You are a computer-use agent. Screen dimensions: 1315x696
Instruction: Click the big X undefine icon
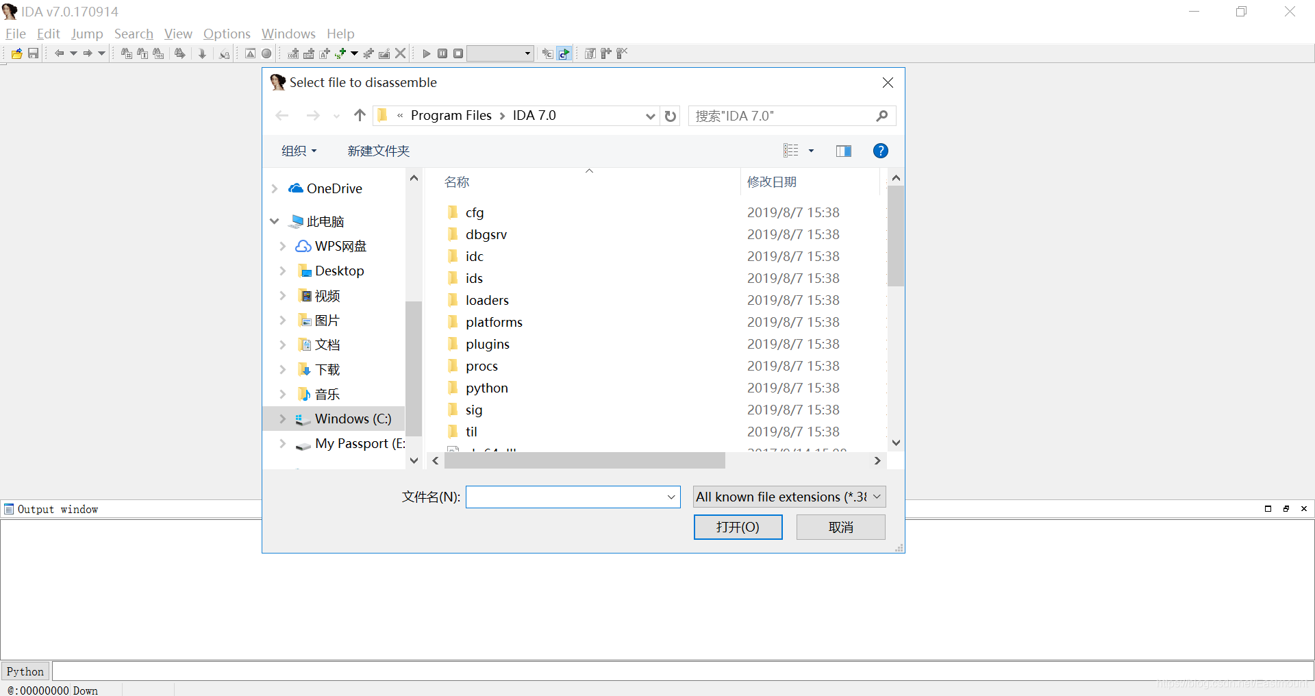[401, 53]
